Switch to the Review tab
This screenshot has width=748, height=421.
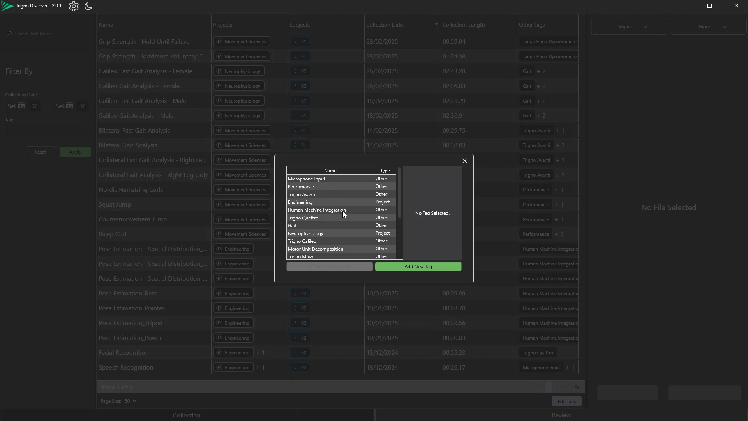[x=561, y=415]
